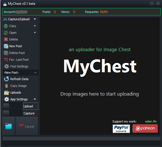162x147 pixels.
Task: Create a New Post via its icon
Action: point(6,46)
